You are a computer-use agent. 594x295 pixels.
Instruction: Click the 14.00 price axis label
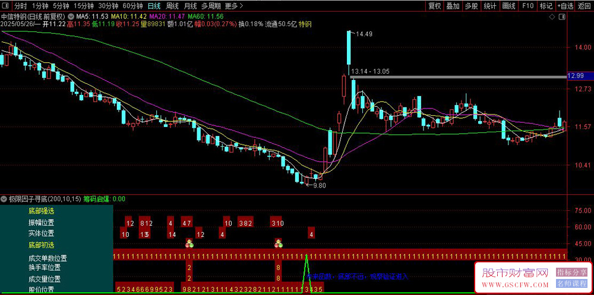(x=583, y=48)
